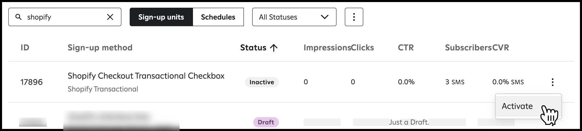Sort by CTR column header
This screenshot has width=582, height=131.
pyautogui.click(x=406, y=48)
